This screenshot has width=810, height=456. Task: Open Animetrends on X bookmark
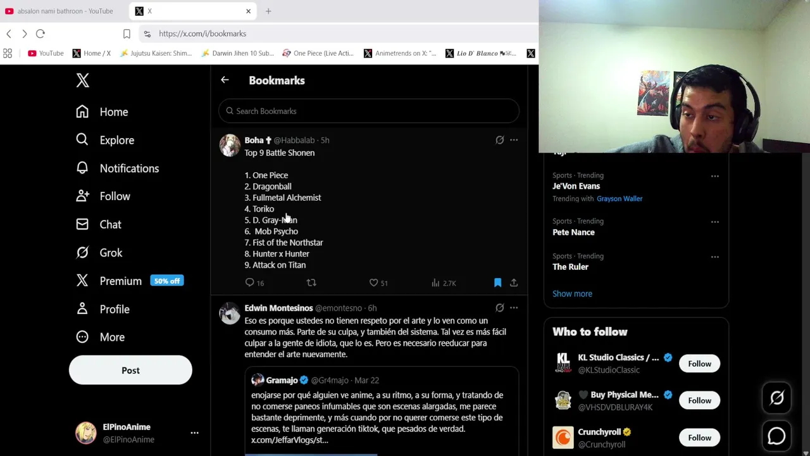pyautogui.click(x=400, y=53)
